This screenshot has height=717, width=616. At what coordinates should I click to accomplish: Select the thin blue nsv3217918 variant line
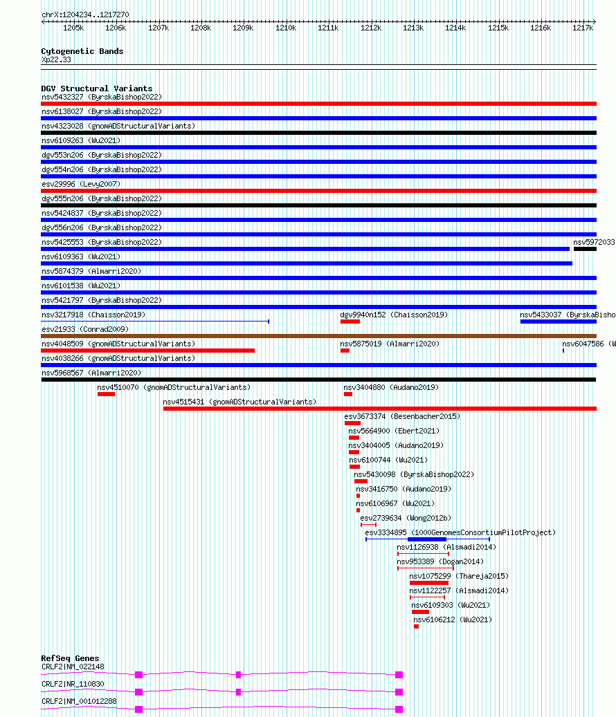(x=155, y=322)
